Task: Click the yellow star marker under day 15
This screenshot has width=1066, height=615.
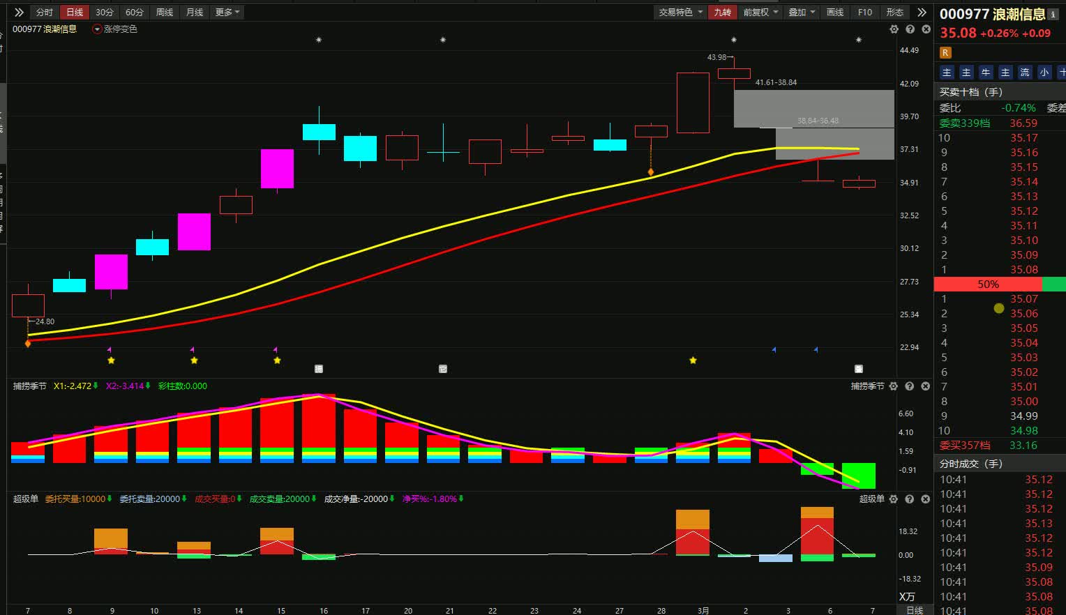Action: tap(277, 360)
